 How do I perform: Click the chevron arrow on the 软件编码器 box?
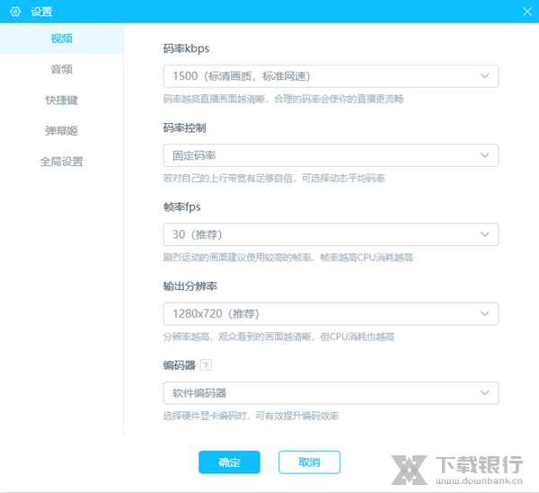tap(485, 393)
